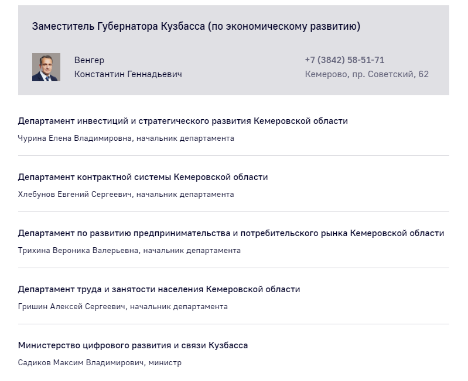The width and height of the screenshot is (468, 381).
Task: Click the name Хлебунов Евгений Сергеевич
Action: [75, 195]
